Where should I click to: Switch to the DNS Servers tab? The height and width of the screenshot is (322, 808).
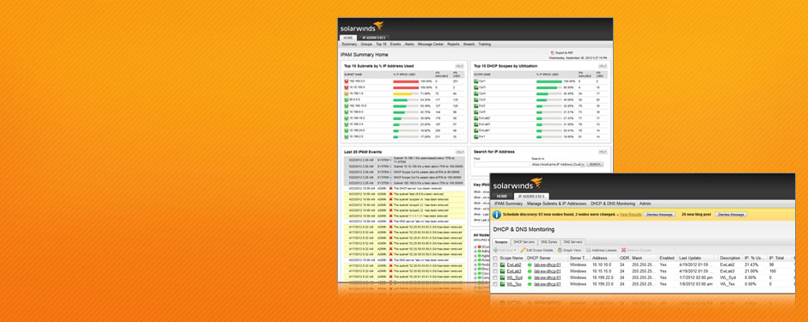click(x=573, y=242)
